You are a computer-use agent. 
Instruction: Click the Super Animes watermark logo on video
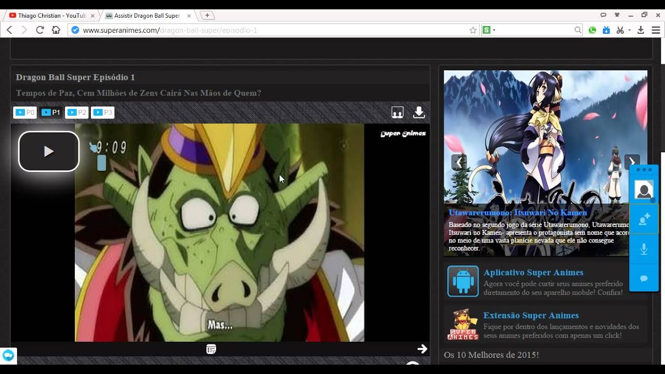tap(403, 133)
